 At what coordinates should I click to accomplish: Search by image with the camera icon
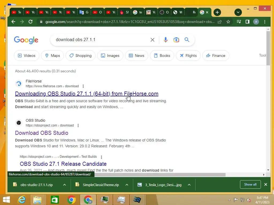(176, 40)
